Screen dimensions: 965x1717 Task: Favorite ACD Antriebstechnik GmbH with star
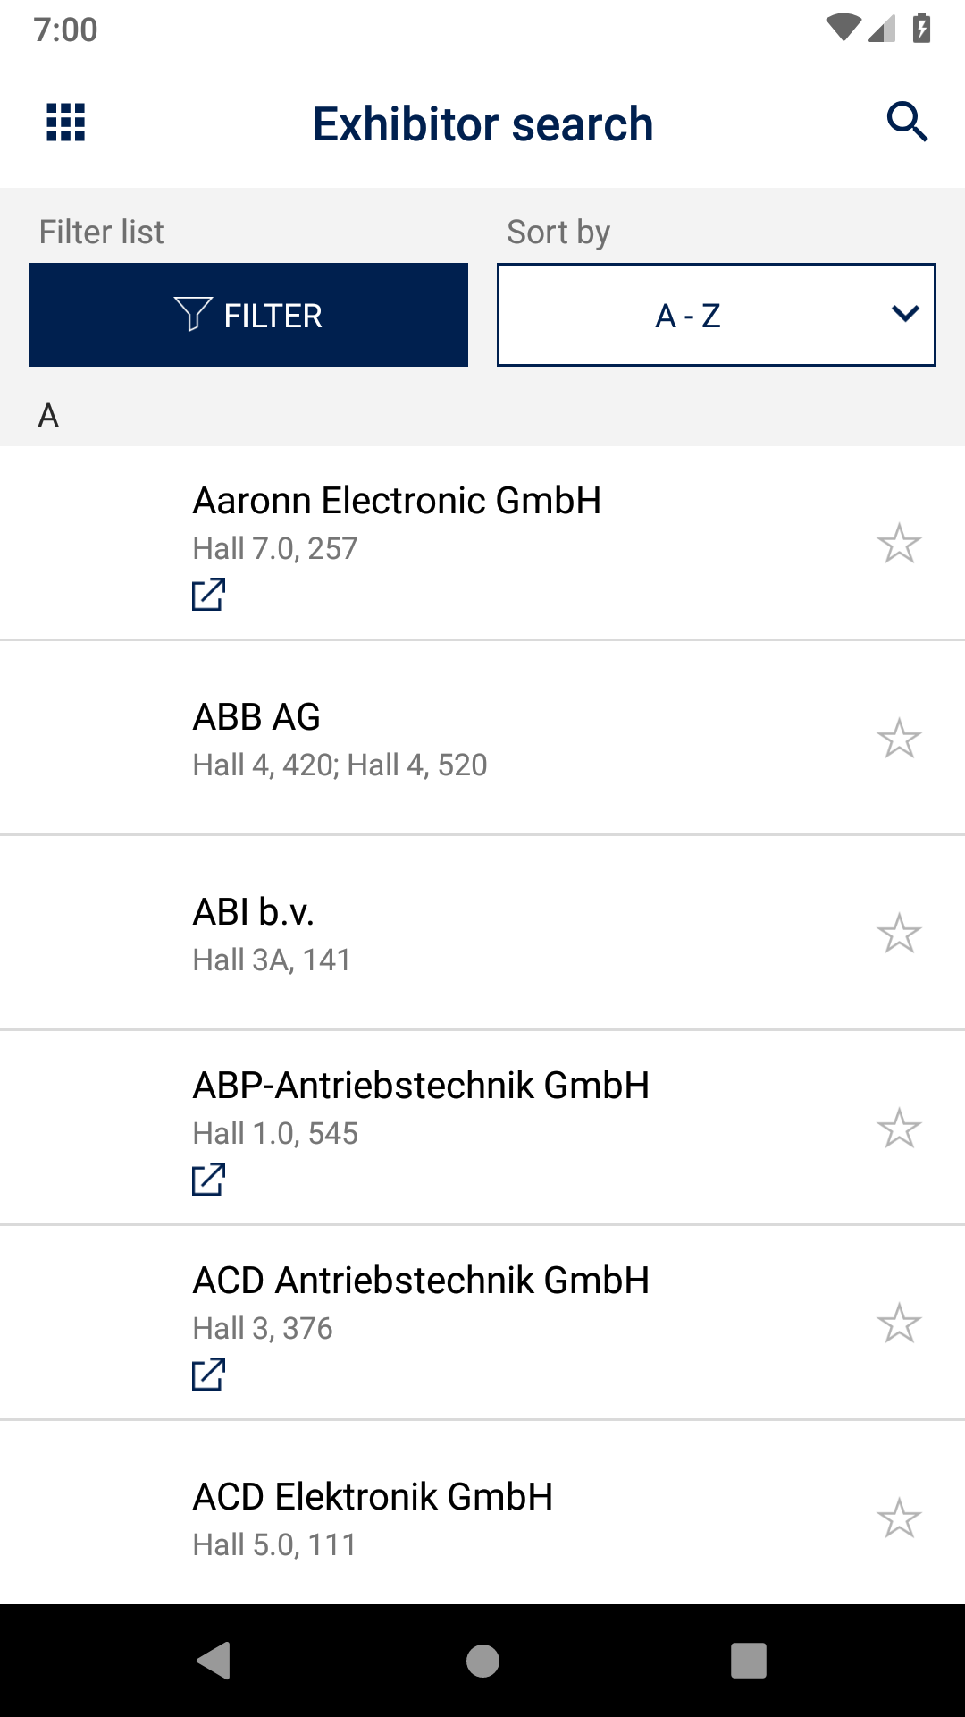pos(899,1324)
